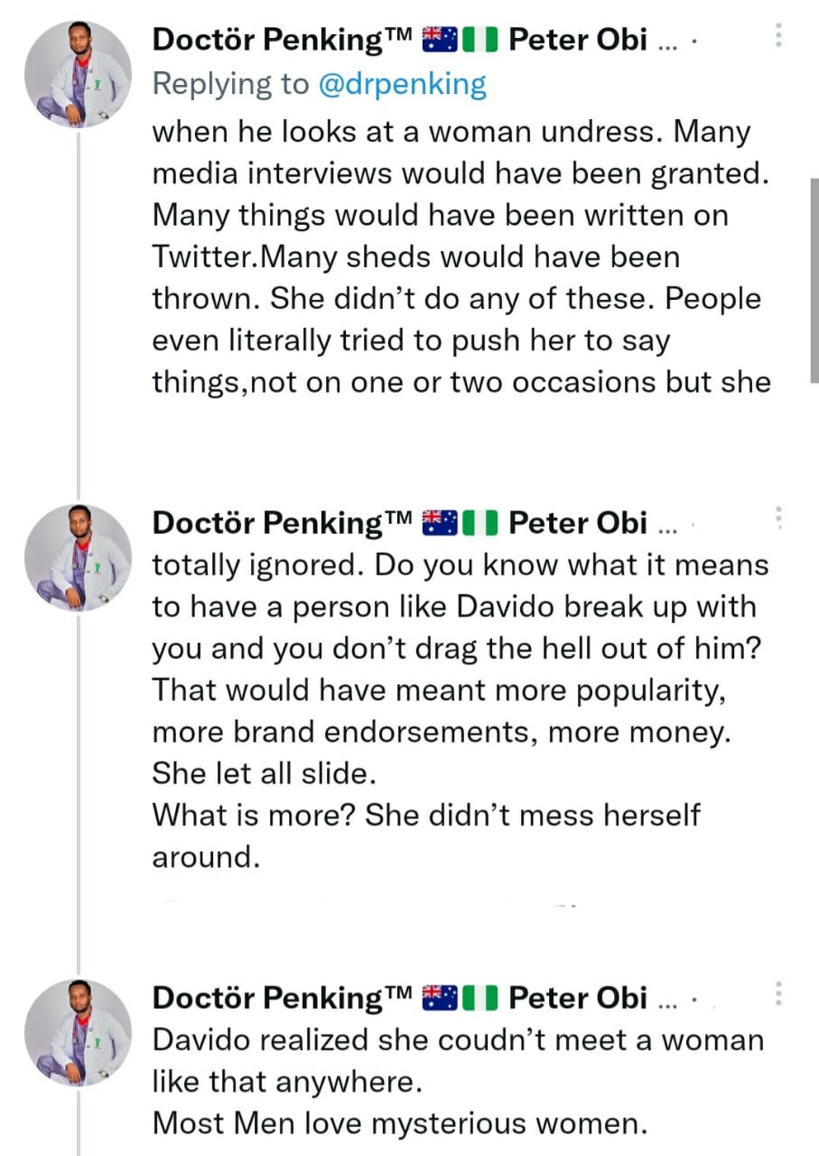
Task: Open the tweet starting 'when he looks at'
Action: tap(461, 257)
